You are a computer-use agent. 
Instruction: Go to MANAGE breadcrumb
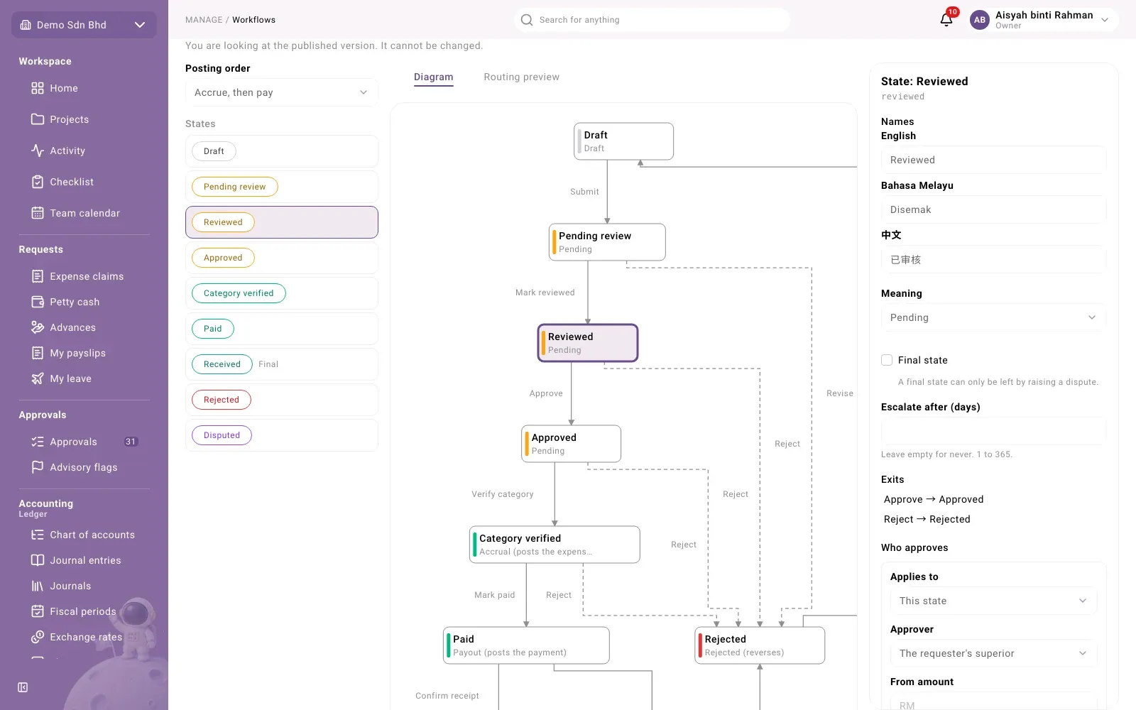204,20
